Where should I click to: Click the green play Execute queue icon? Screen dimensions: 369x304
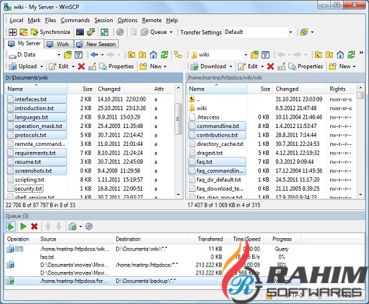pos(23,226)
